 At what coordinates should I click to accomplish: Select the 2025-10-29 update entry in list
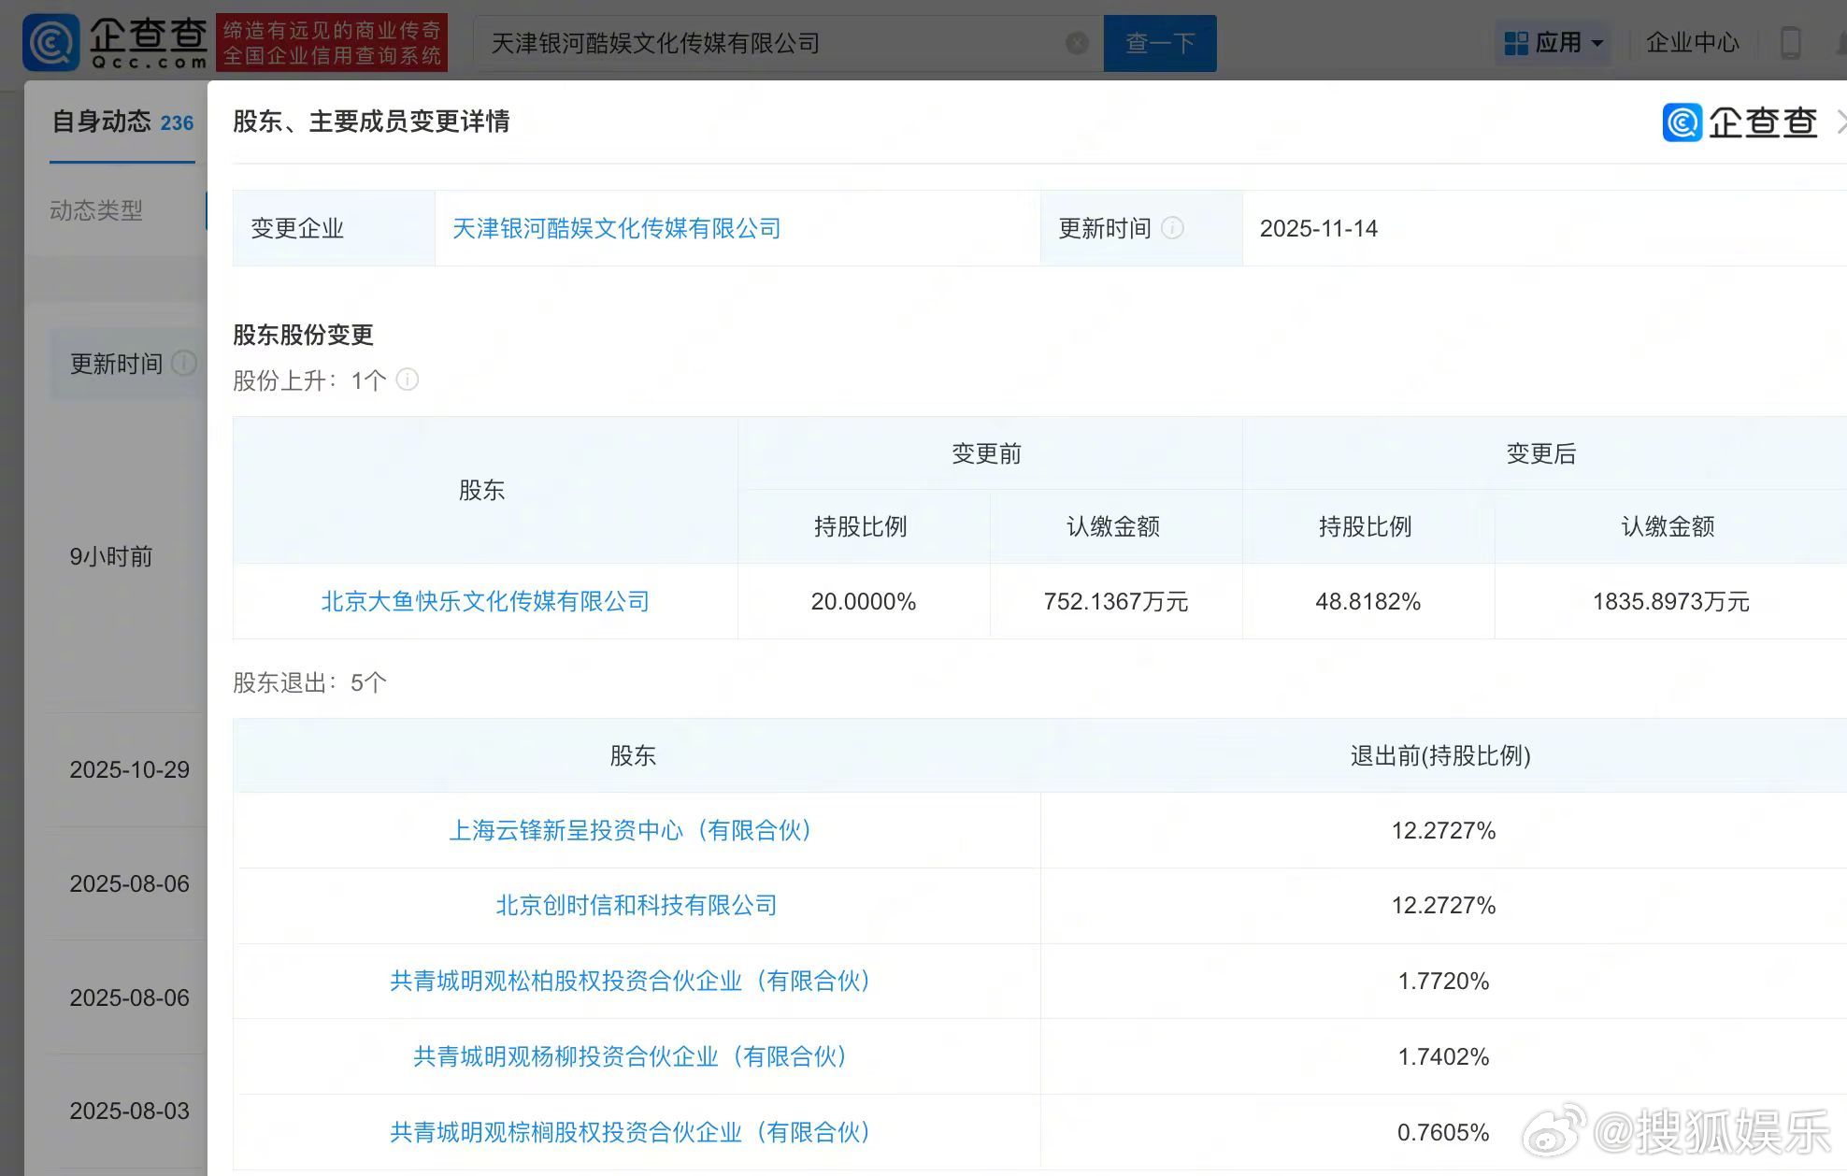(129, 769)
